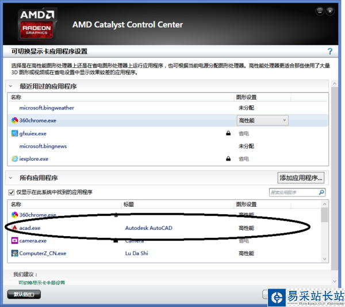The width and height of the screenshot is (345, 307).
Task: Click the main panel scrollbar down arrow
Action: [x=335, y=281]
